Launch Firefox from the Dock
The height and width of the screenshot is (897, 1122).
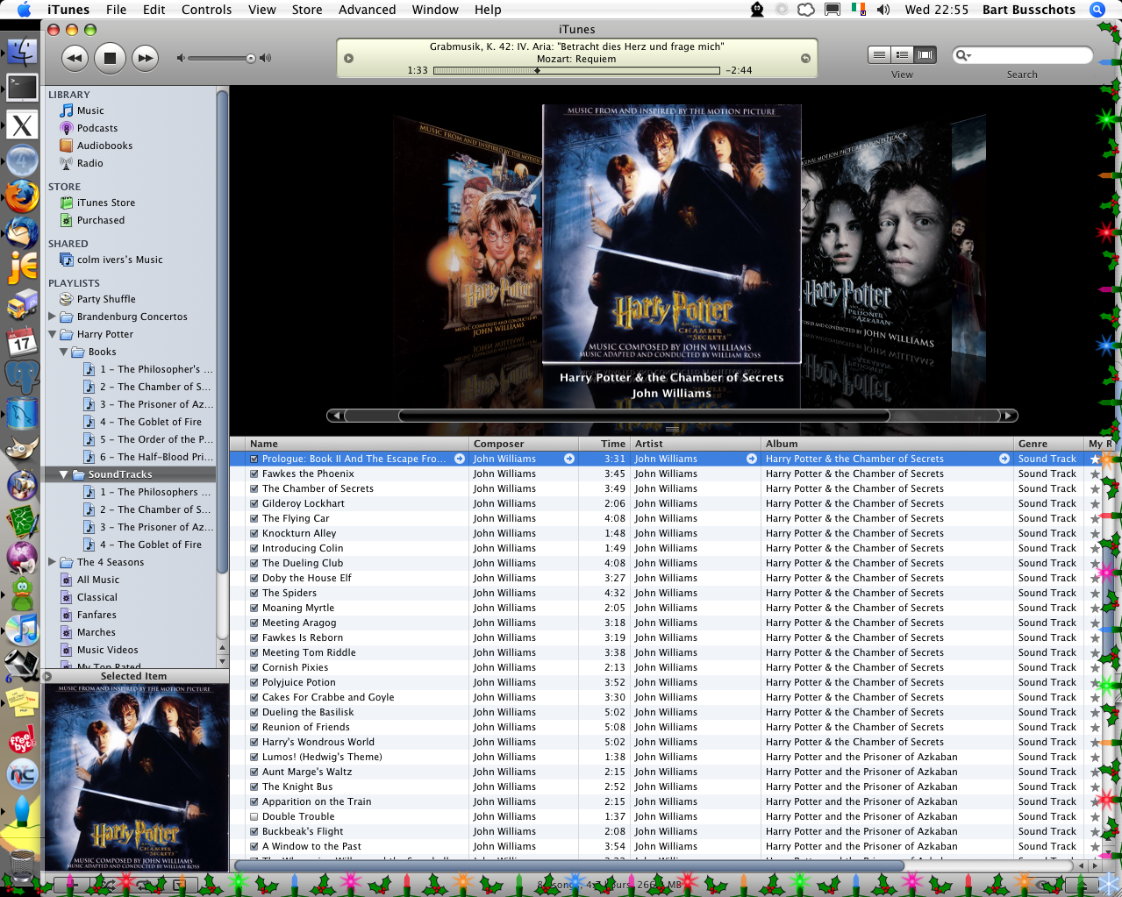(x=22, y=196)
